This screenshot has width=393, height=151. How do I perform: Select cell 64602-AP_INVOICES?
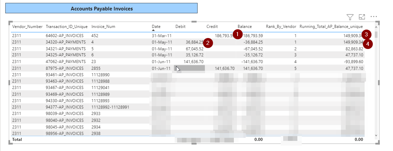click(x=65, y=36)
